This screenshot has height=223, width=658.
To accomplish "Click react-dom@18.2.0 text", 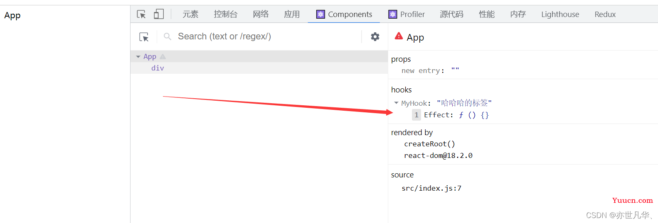I will pos(438,155).
